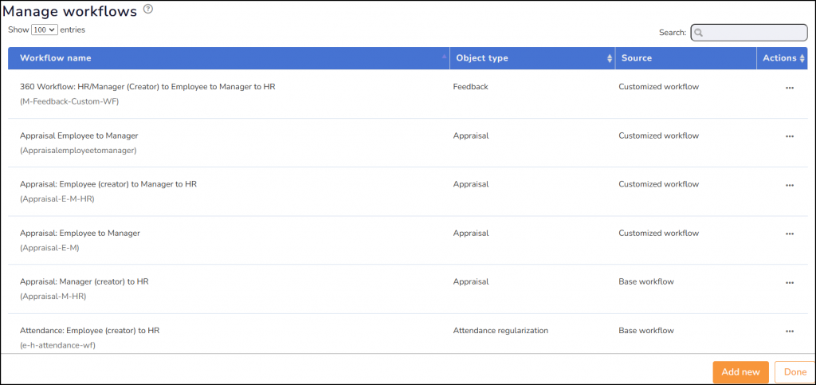Viewport: 816px width, 385px height.
Task: Click the (M-Feedback-Custom-WF) code text
Action: pyautogui.click(x=69, y=102)
